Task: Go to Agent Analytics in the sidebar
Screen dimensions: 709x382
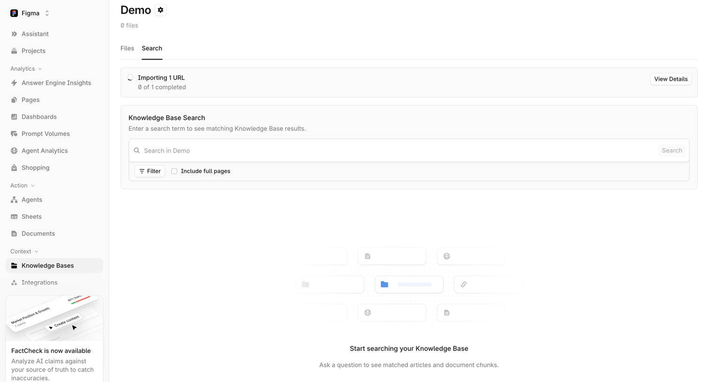Action: (54, 151)
